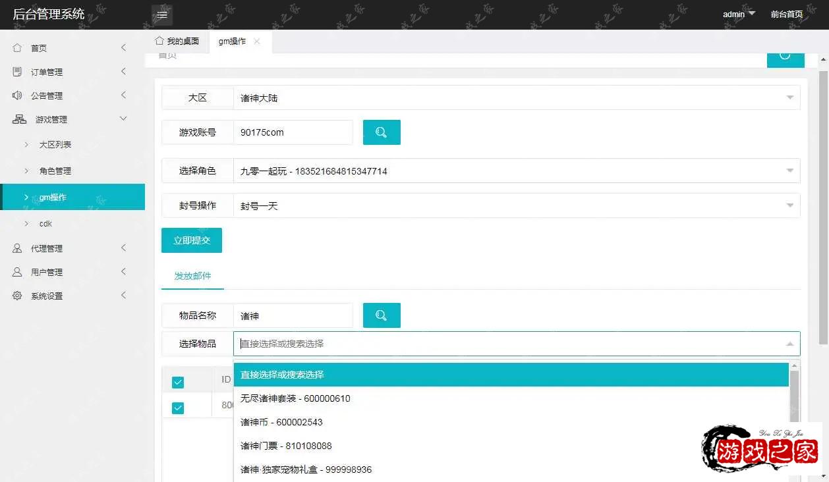This screenshot has height=482, width=829.
Task: Close the gm操作 tab
Action: 257,41
